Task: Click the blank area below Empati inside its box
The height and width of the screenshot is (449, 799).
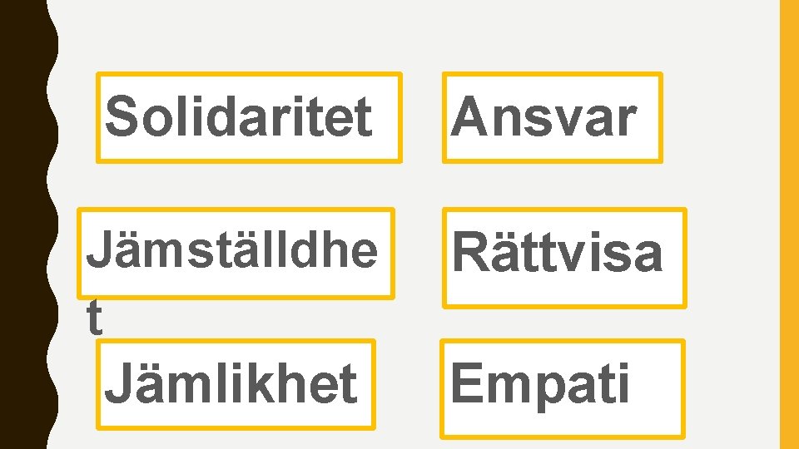Action: coord(562,422)
